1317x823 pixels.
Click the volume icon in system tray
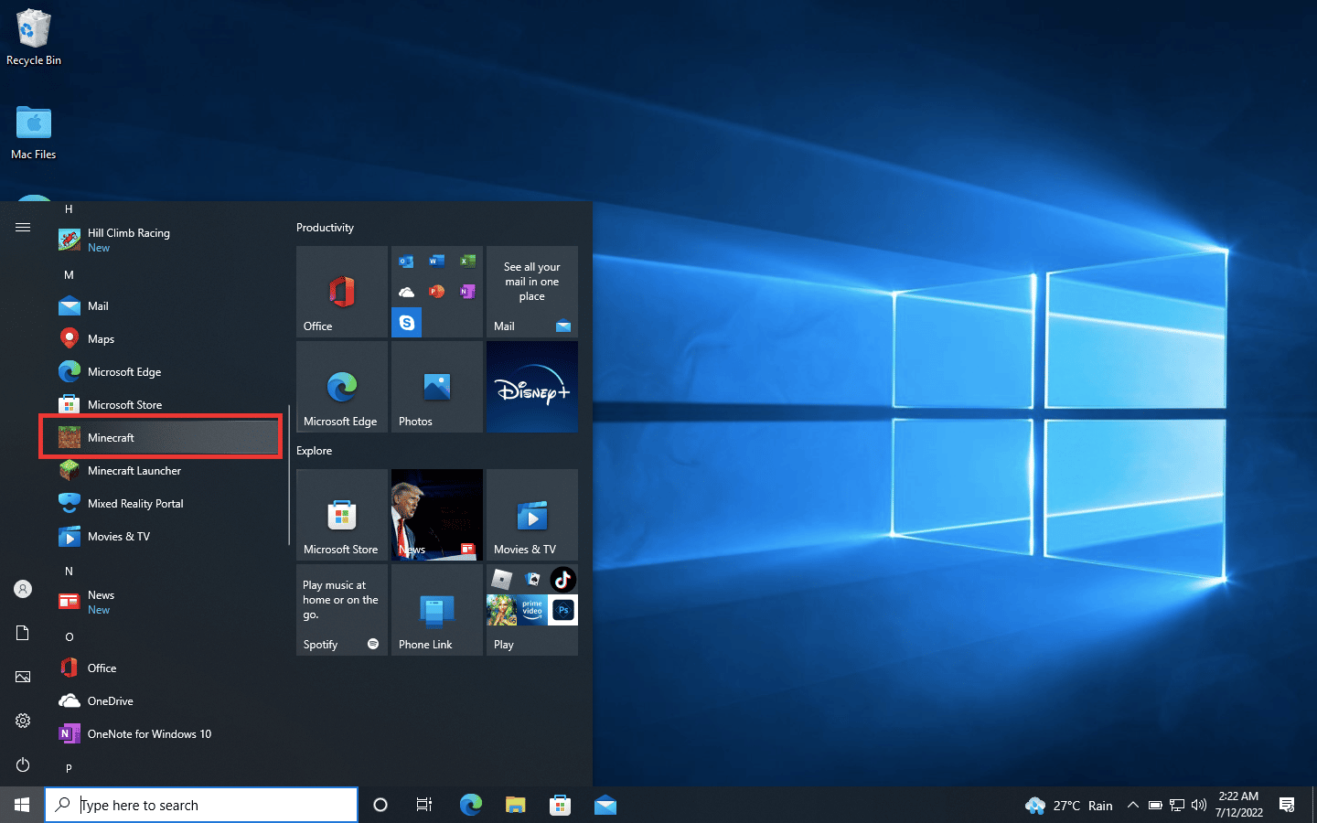click(1199, 805)
